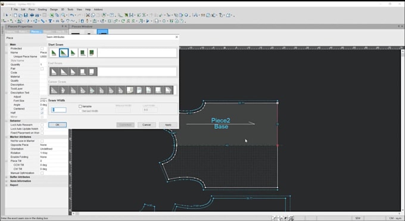Collapse the Main properties section

coord(7,45)
